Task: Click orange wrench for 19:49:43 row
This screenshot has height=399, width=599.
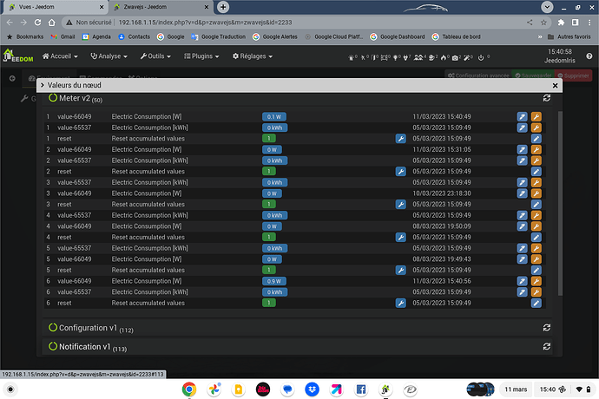Action: (536, 259)
